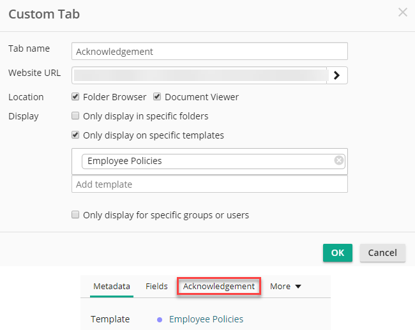The width and height of the screenshot is (415, 330).
Task: Open the Website URL arrow button
Action: 337,75
